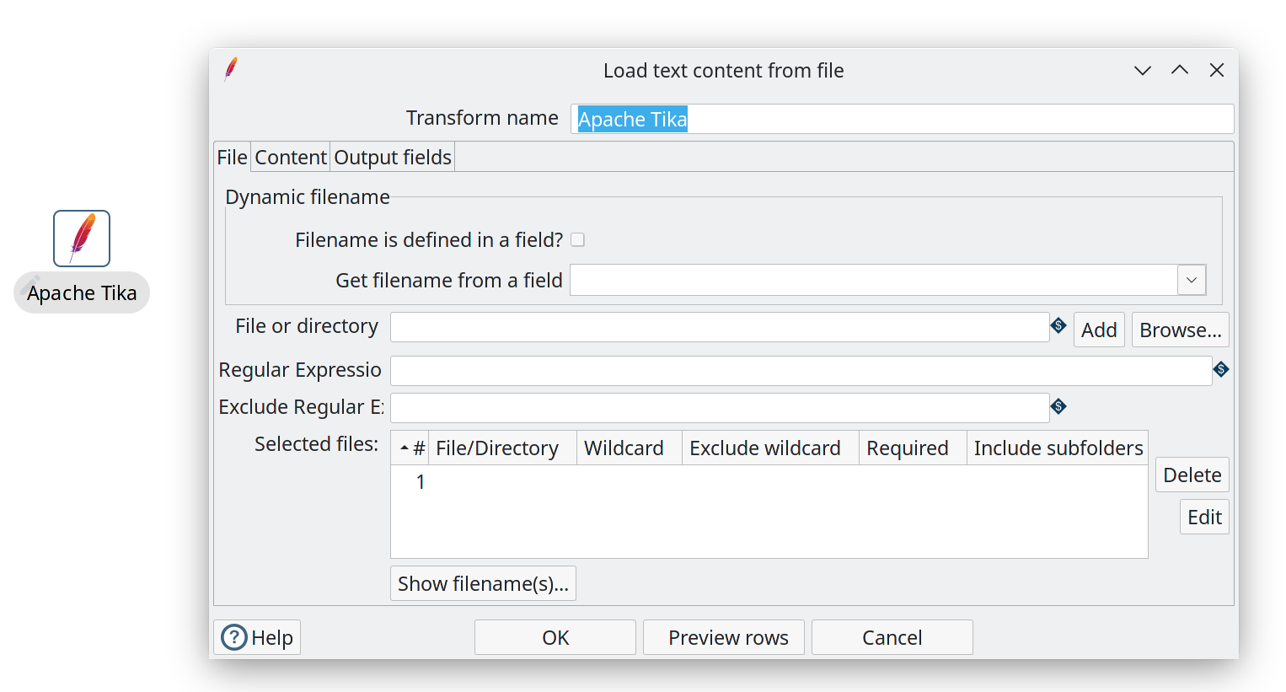Click variable icon beside Exclude Regular Expression field

(x=1058, y=406)
